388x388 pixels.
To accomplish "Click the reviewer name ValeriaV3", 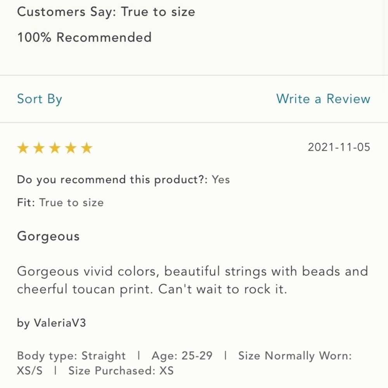I will (60, 323).
